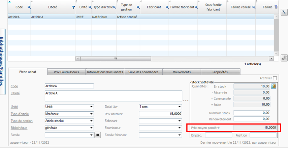Click the filter icon in Libellé column
The image size is (288, 148).
pos(73,7)
